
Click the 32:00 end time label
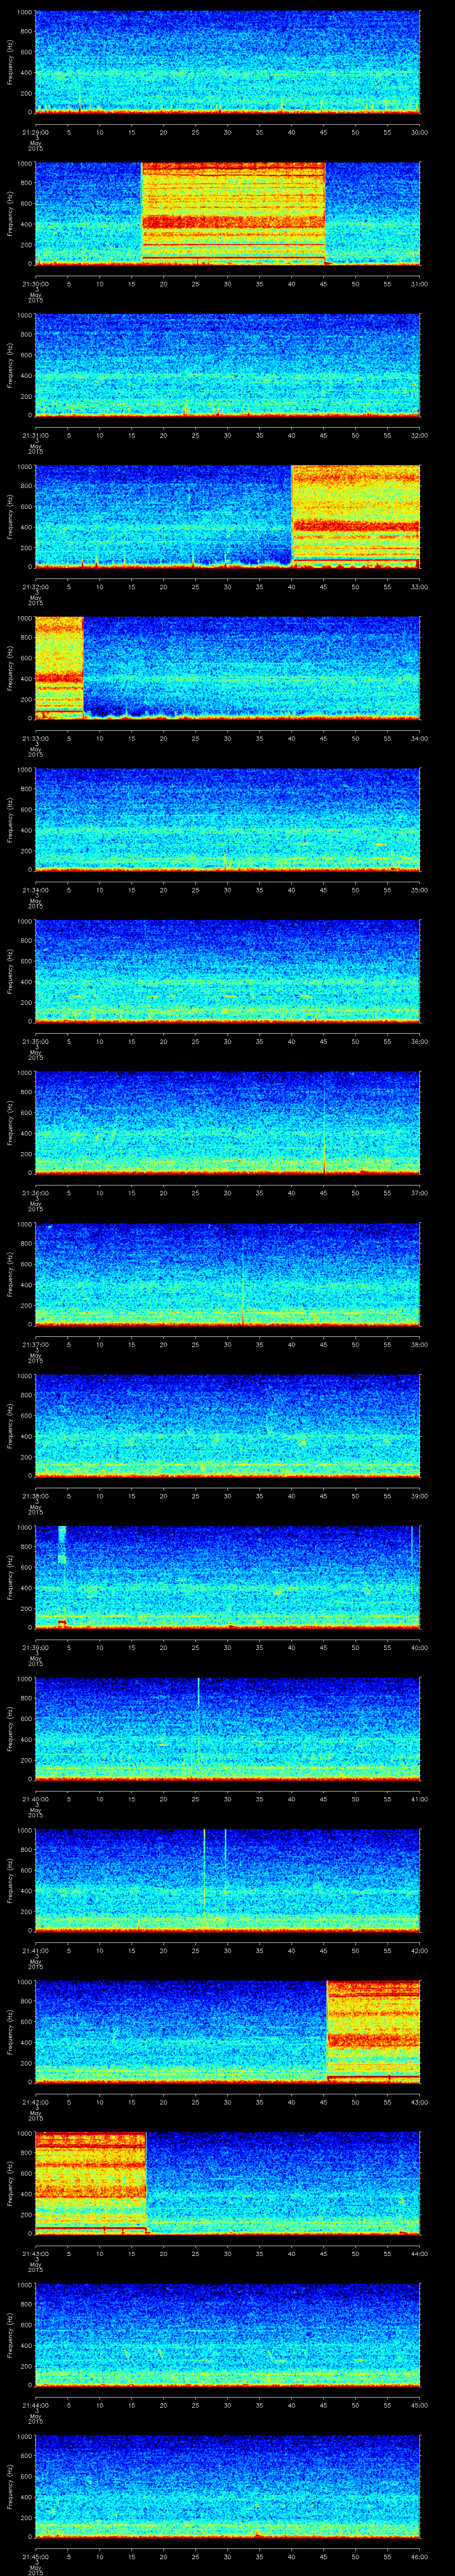coord(419,435)
